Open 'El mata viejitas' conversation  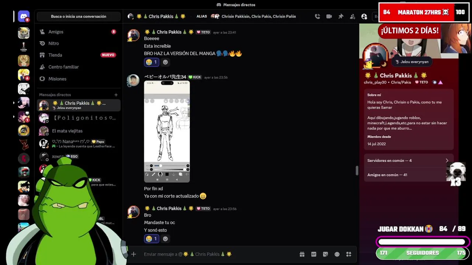(x=79, y=131)
